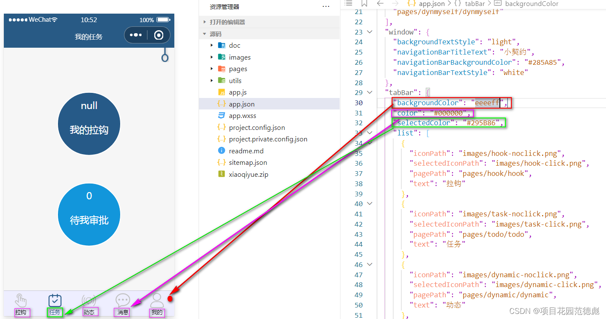Fold the "list" array at line 33
Viewport: 606px width, 319px height.
(x=370, y=133)
